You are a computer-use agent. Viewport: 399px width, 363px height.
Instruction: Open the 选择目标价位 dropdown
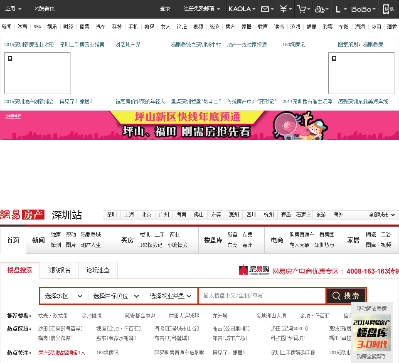tap(116, 296)
